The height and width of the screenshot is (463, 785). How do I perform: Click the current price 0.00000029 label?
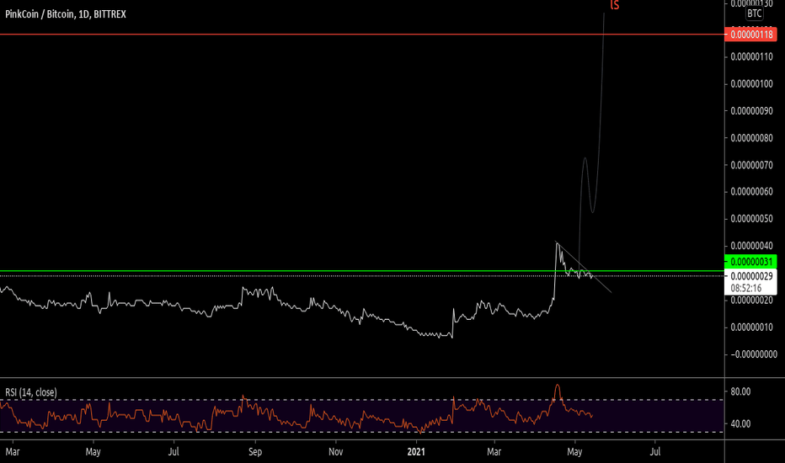coord(751,276)
